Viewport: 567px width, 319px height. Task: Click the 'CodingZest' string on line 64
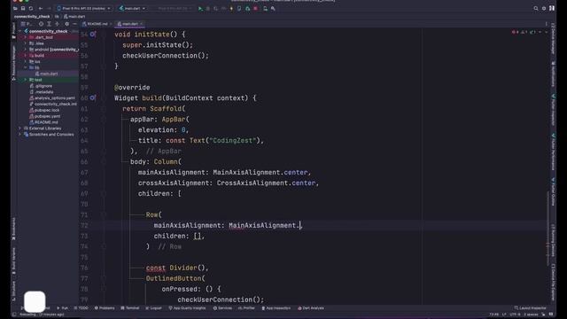pos(232,140)
